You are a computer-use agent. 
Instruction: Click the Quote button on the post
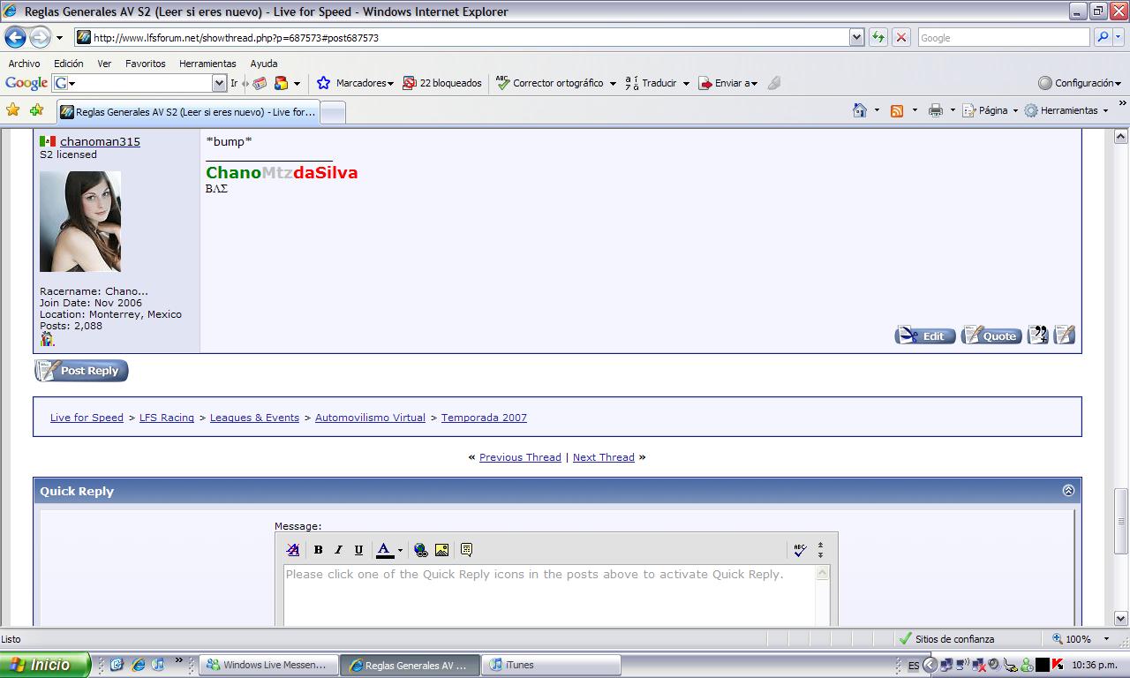pyautogui.click(x=991, y=335)
